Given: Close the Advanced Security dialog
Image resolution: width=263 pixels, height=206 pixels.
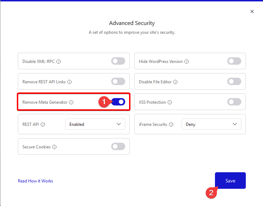Looking at the screenshot, I should [x=252, y=12].
